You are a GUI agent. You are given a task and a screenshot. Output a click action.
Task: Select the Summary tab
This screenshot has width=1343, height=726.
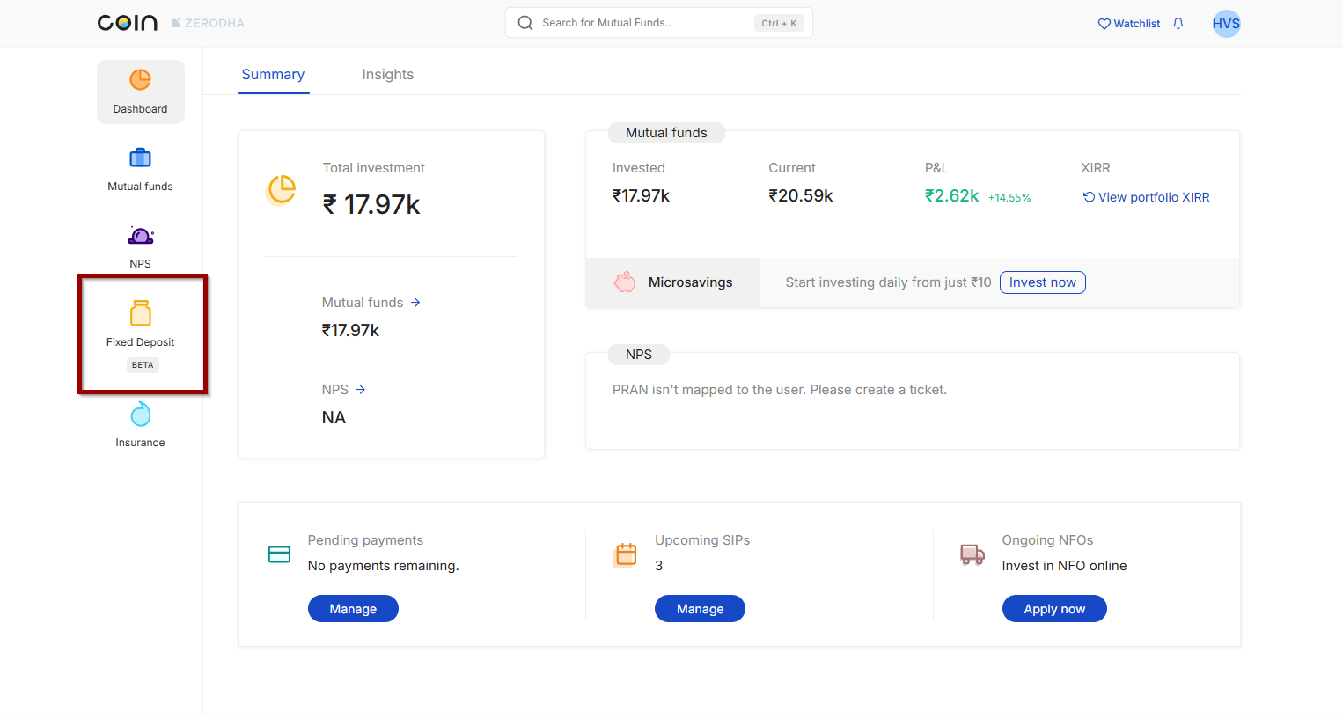coord(273,75)
